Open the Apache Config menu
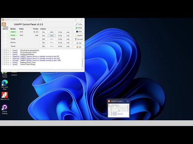The height and width of the screenshot is (144, 193). click(60, 32)
